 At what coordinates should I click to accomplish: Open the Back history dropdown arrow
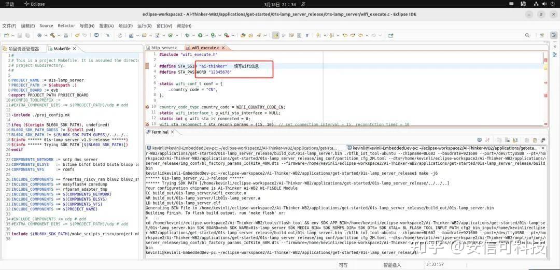(x=367, y=35)
